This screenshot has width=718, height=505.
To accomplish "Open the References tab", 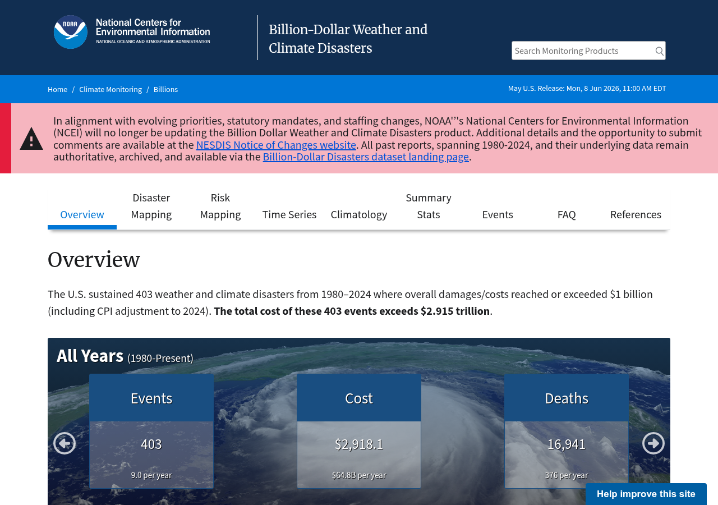I will click(636, 214).
